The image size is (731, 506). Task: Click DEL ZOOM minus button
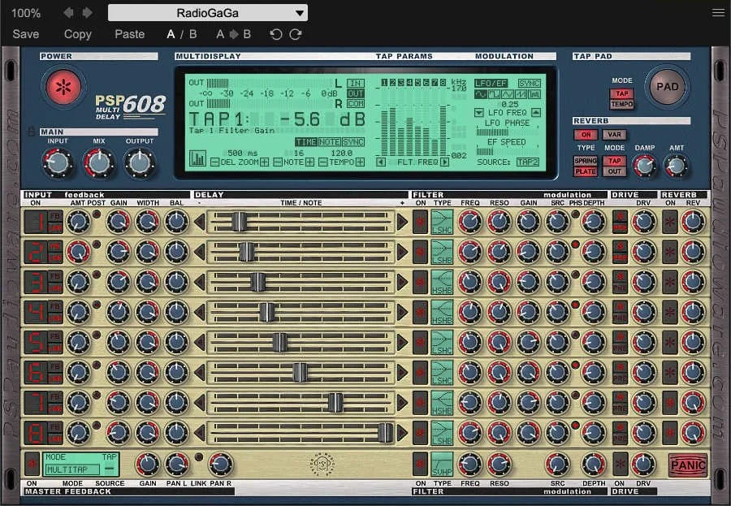214,162
